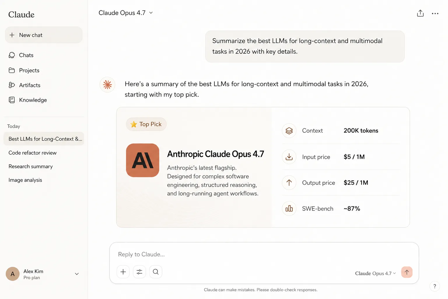The height and width of the screenshot is (299, 448).
Task: Select the 'Best LLMs for Long-Context' chat
Action: pos(44,139)
